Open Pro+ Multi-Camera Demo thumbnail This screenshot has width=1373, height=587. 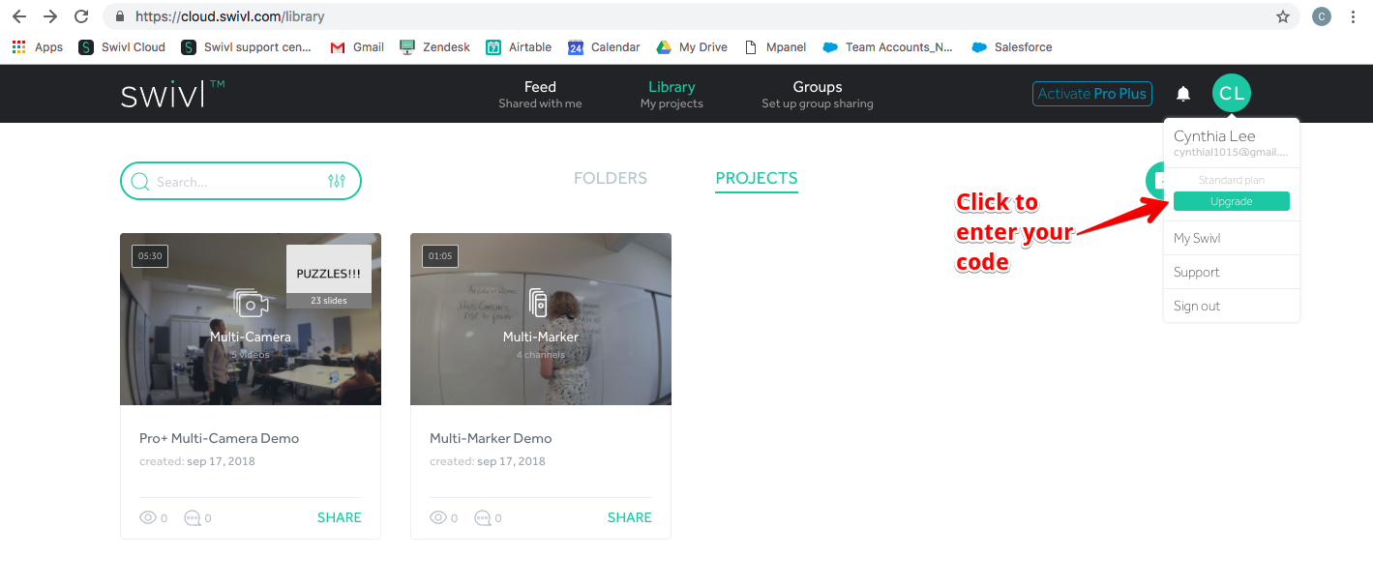point(251,319)
